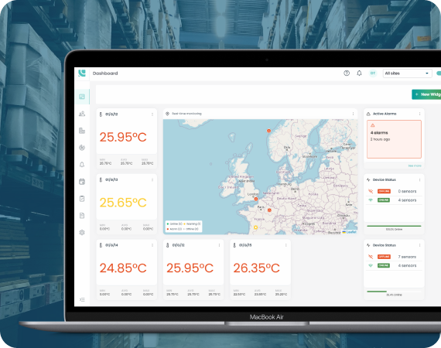Viewport: 441px width, 348px height.
Task: Open the options menu of the 25.65°C widget
Action: pos(152,179)
